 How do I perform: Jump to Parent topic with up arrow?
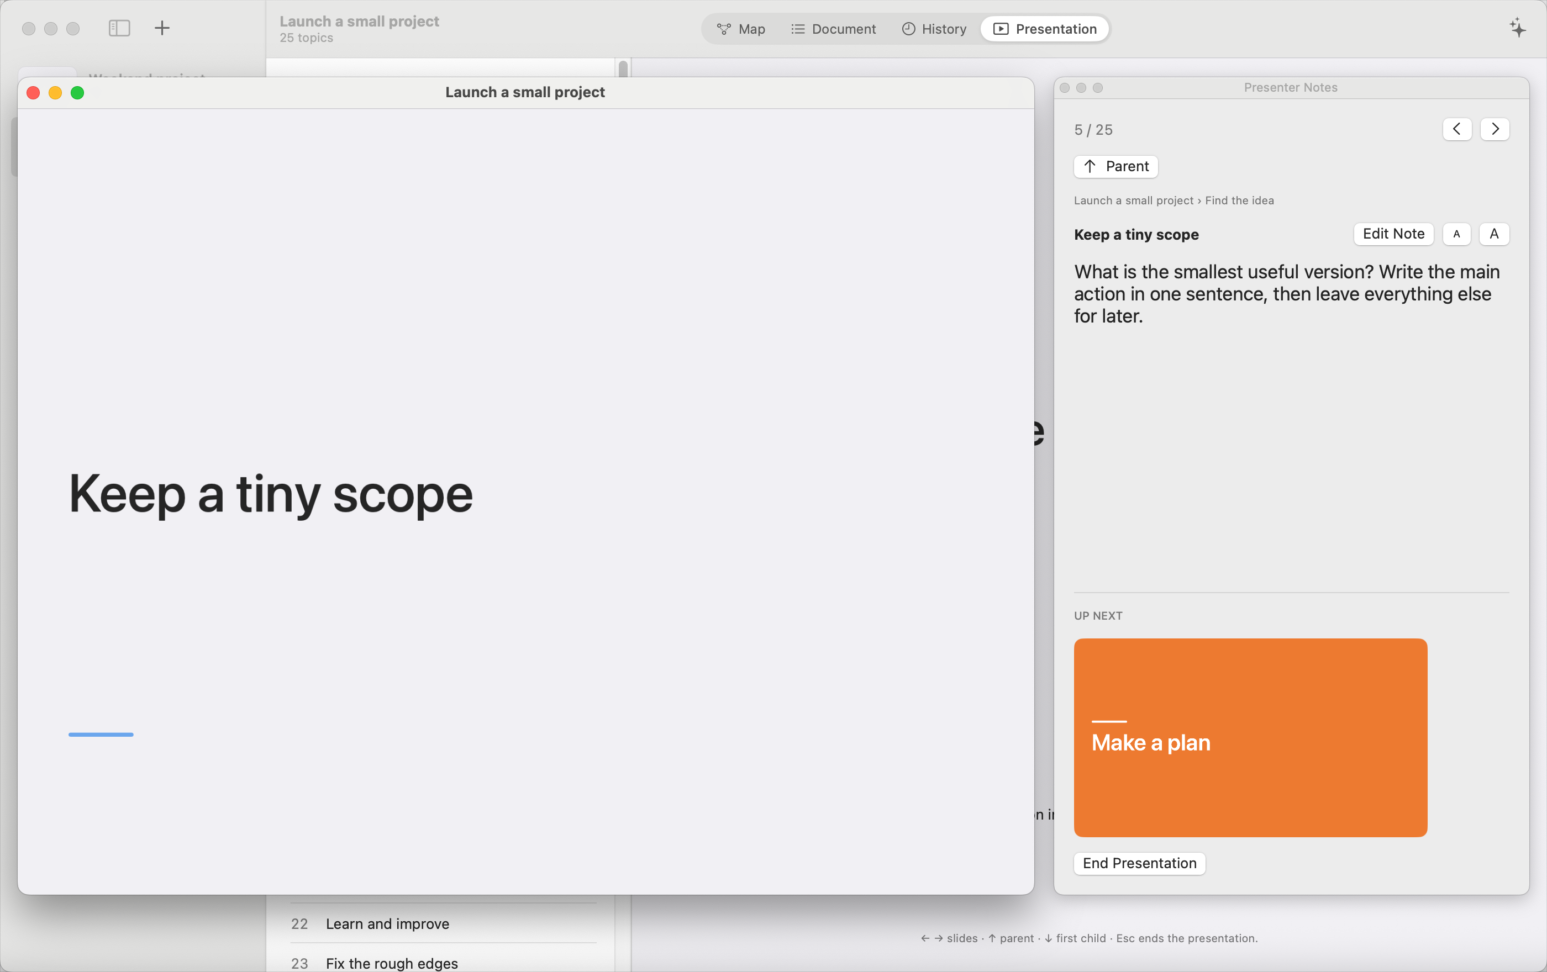coord(1115,166)
